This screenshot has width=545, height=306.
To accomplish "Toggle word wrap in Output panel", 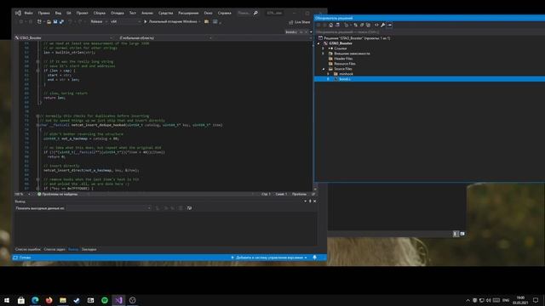I will tap(189, 208).
